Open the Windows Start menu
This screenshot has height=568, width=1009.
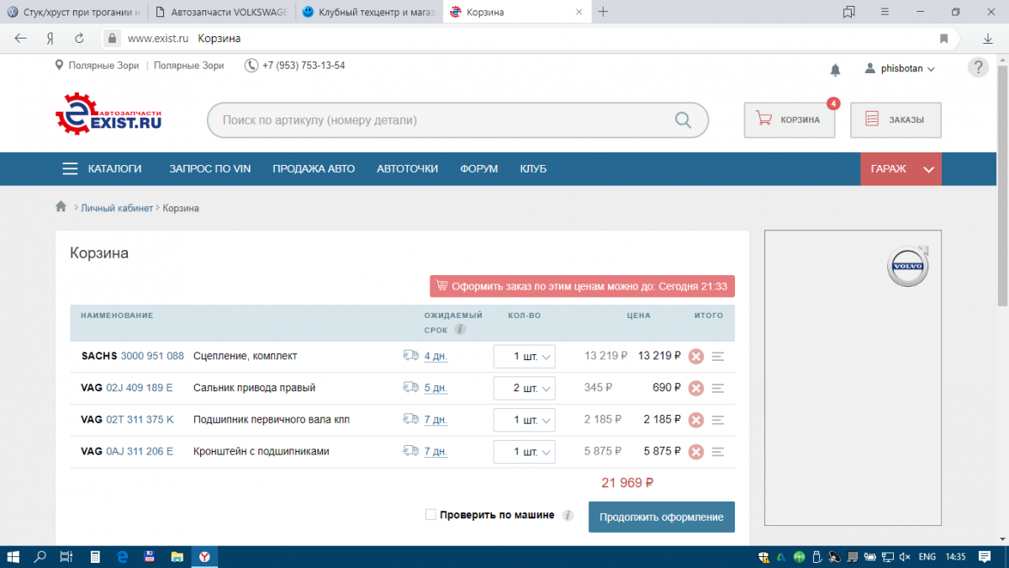[x=13, y=556]
